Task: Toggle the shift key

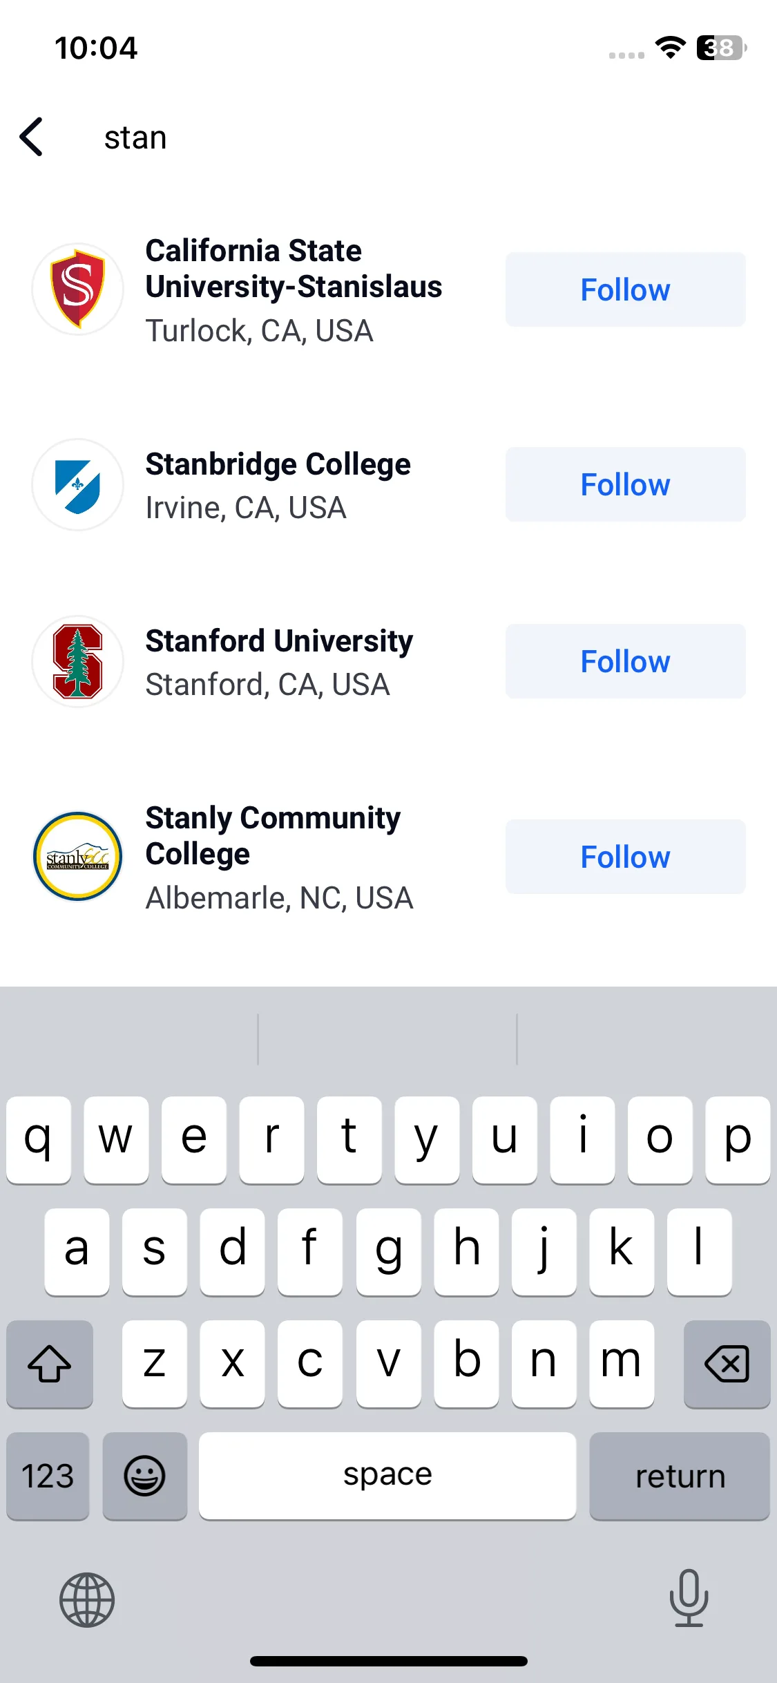Action: (x=50, y=1364)
